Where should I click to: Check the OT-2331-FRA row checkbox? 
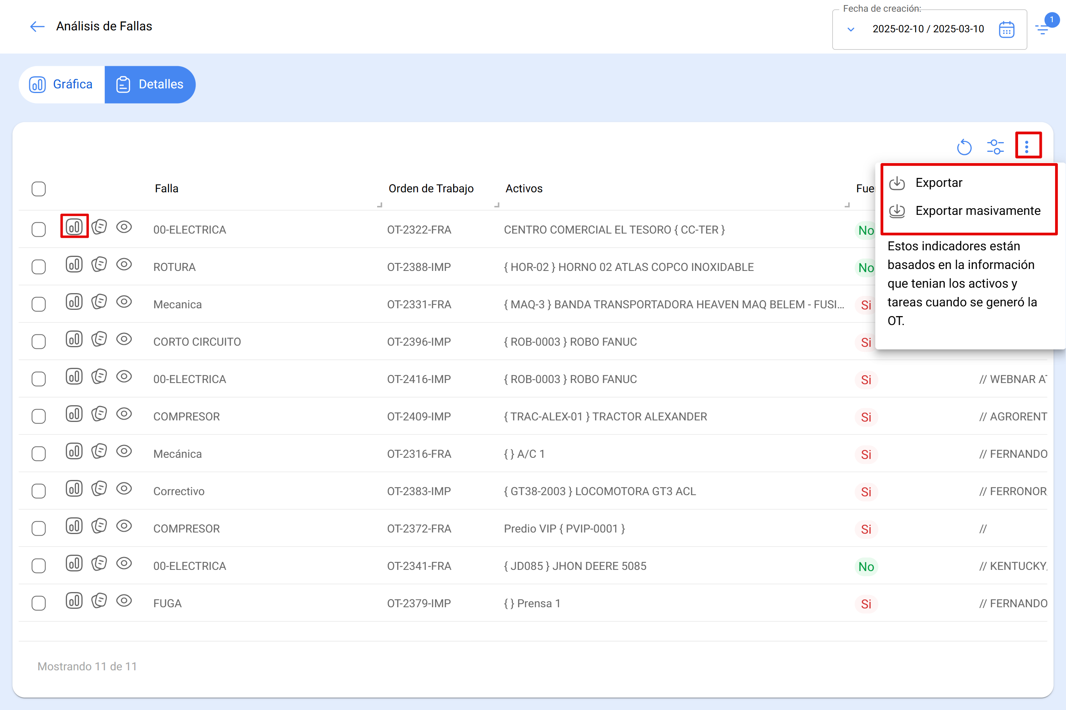[39, 304]
